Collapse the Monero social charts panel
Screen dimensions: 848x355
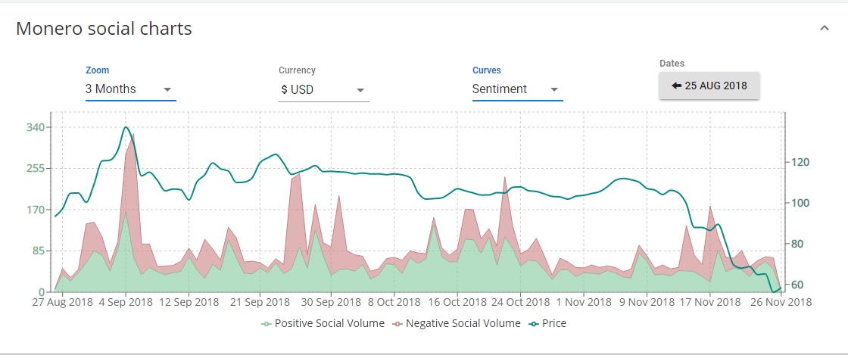(x=825, y=29)
